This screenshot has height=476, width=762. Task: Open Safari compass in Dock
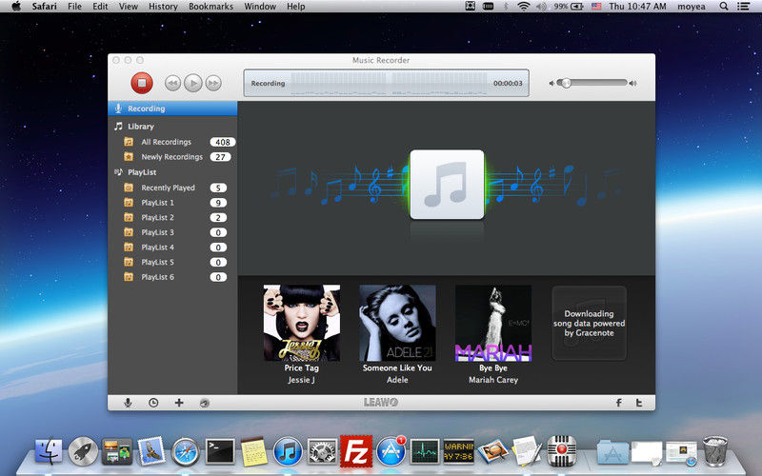(x=185, y=451)
